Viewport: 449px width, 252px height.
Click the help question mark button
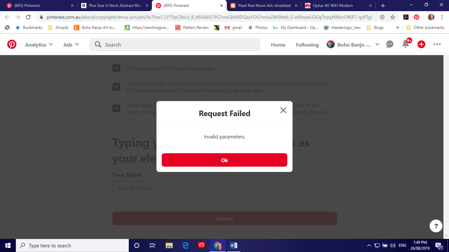click(x=436, y=226)
